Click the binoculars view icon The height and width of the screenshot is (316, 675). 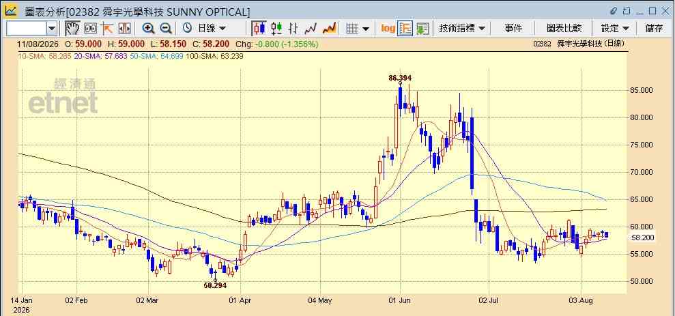pos(90,29)
